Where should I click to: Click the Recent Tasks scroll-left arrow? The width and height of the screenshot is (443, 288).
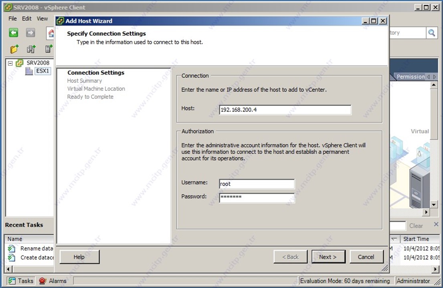[8, 269]
